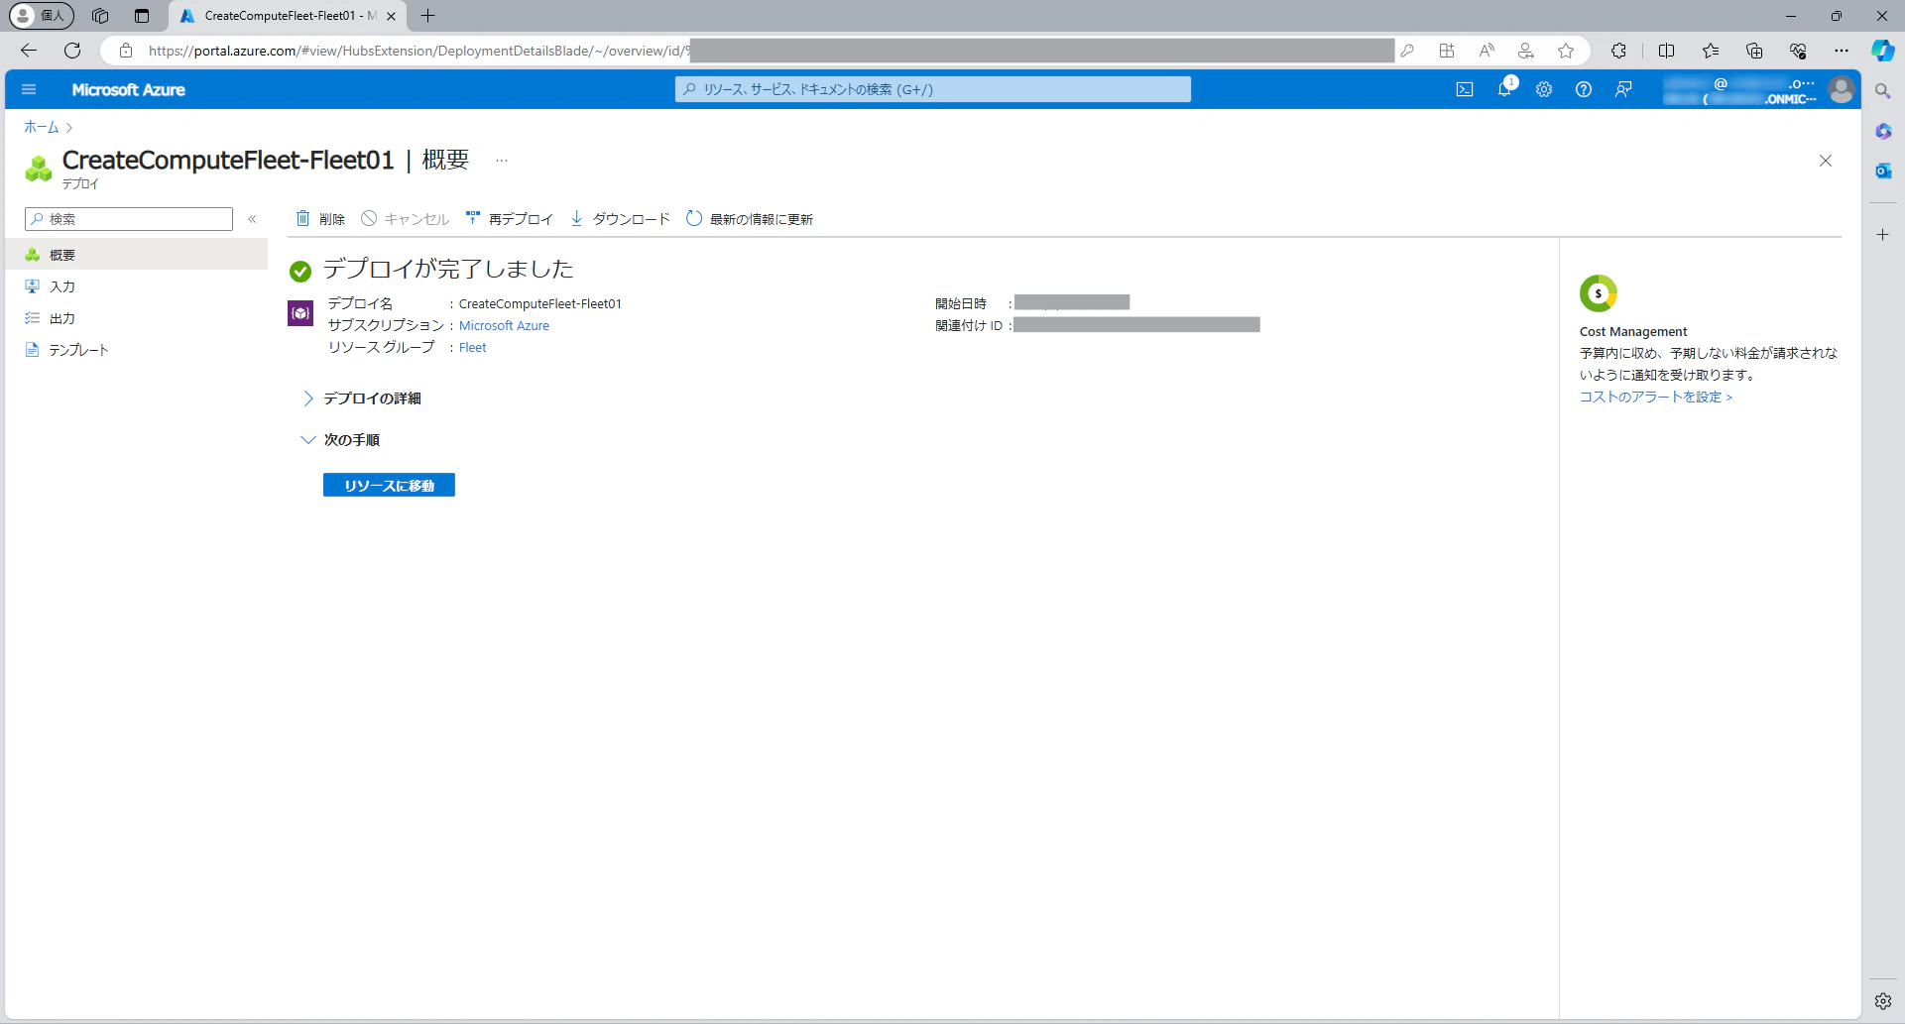1905x1024 pixels.
Task: Click the 削除 trash icon
Action: pos(303,218)
